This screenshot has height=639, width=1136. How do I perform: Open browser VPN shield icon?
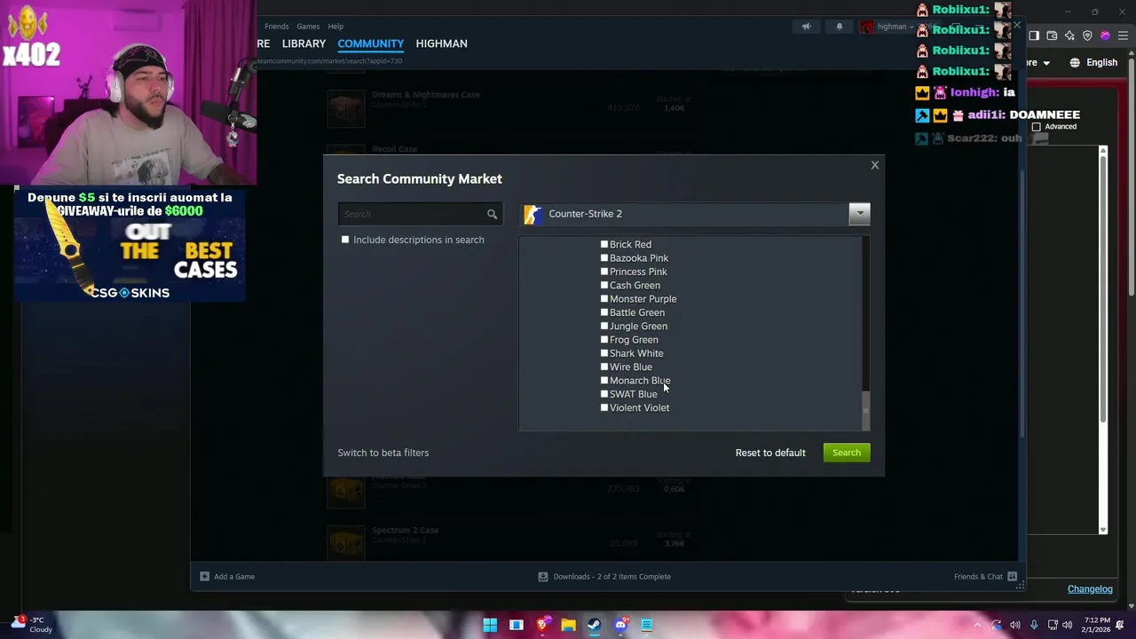[x=1087, y=35]
